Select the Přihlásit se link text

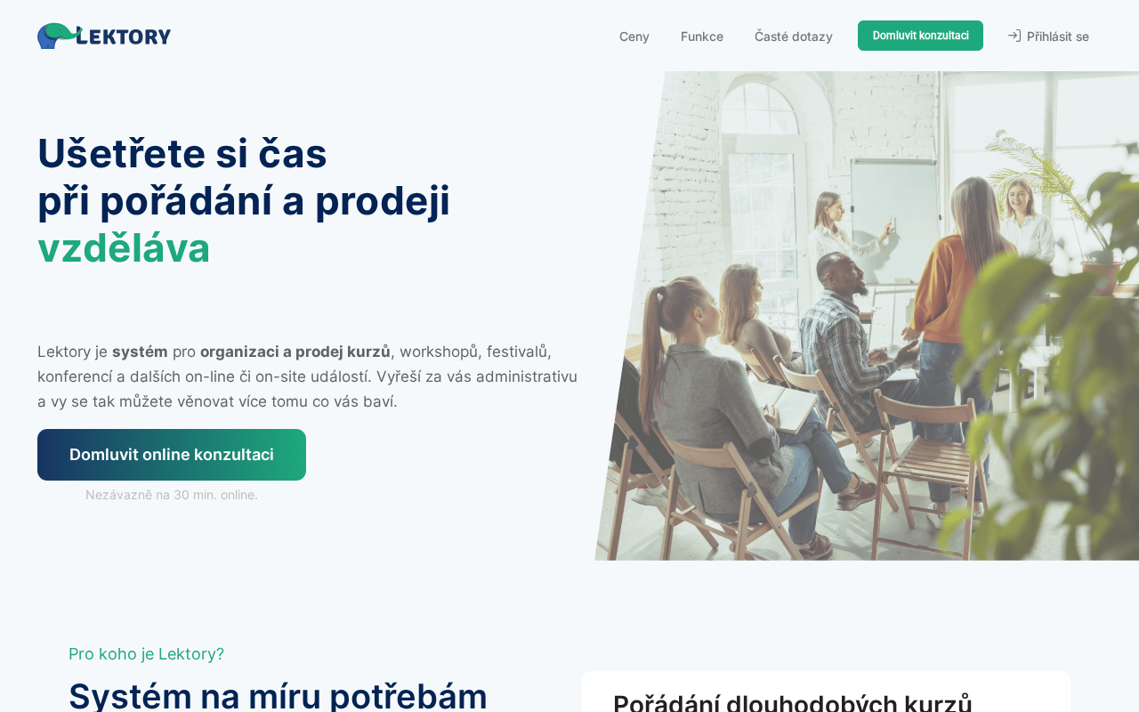(1058, 36)
